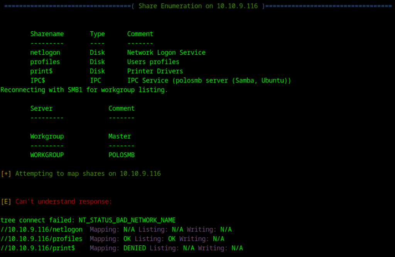395x257 pixels.
Task: Click 'Attempting to map shares on 10.10.9.116'
Action: 88,174
